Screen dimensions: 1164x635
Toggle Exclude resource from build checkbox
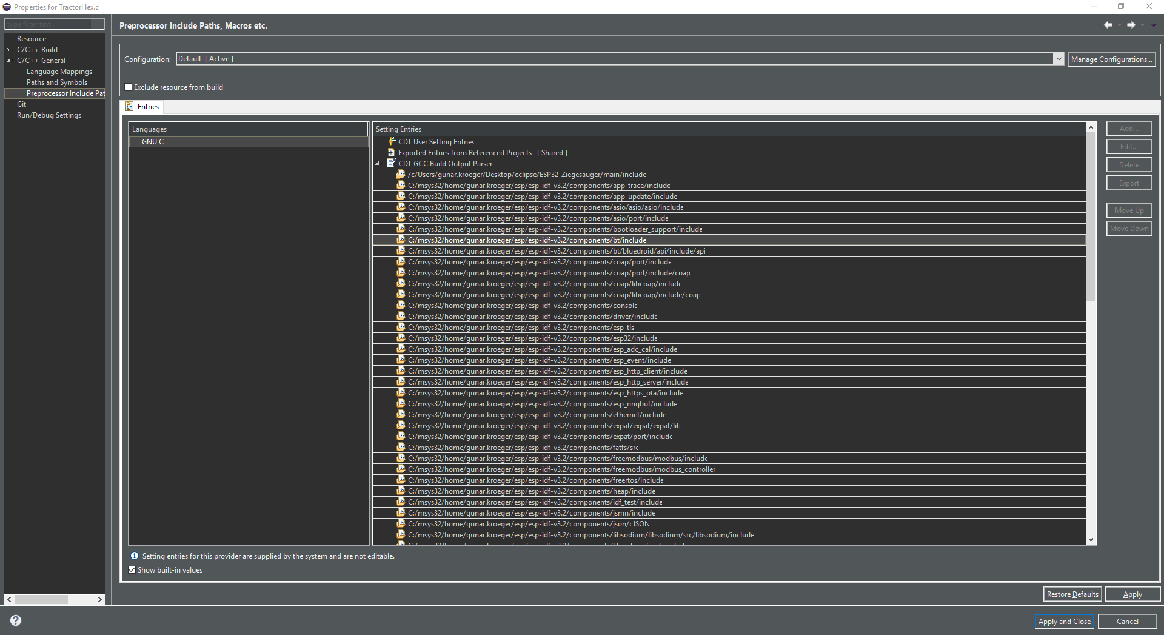tap(129, 87)
